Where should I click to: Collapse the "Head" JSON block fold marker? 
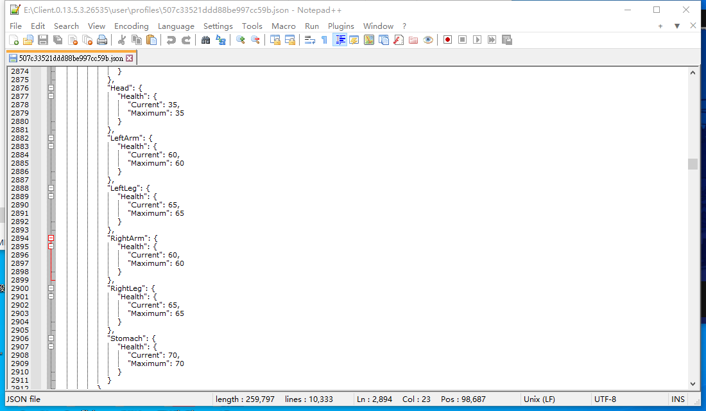[51, 88]
